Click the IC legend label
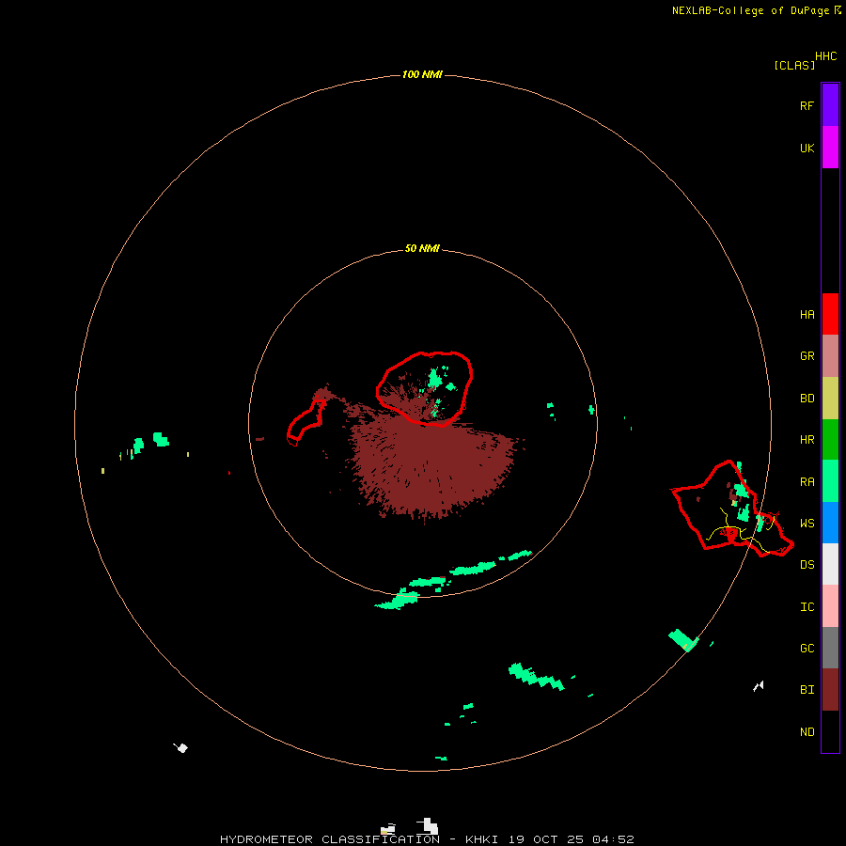The width and height of the screenshot is (846, 846). 807,607
